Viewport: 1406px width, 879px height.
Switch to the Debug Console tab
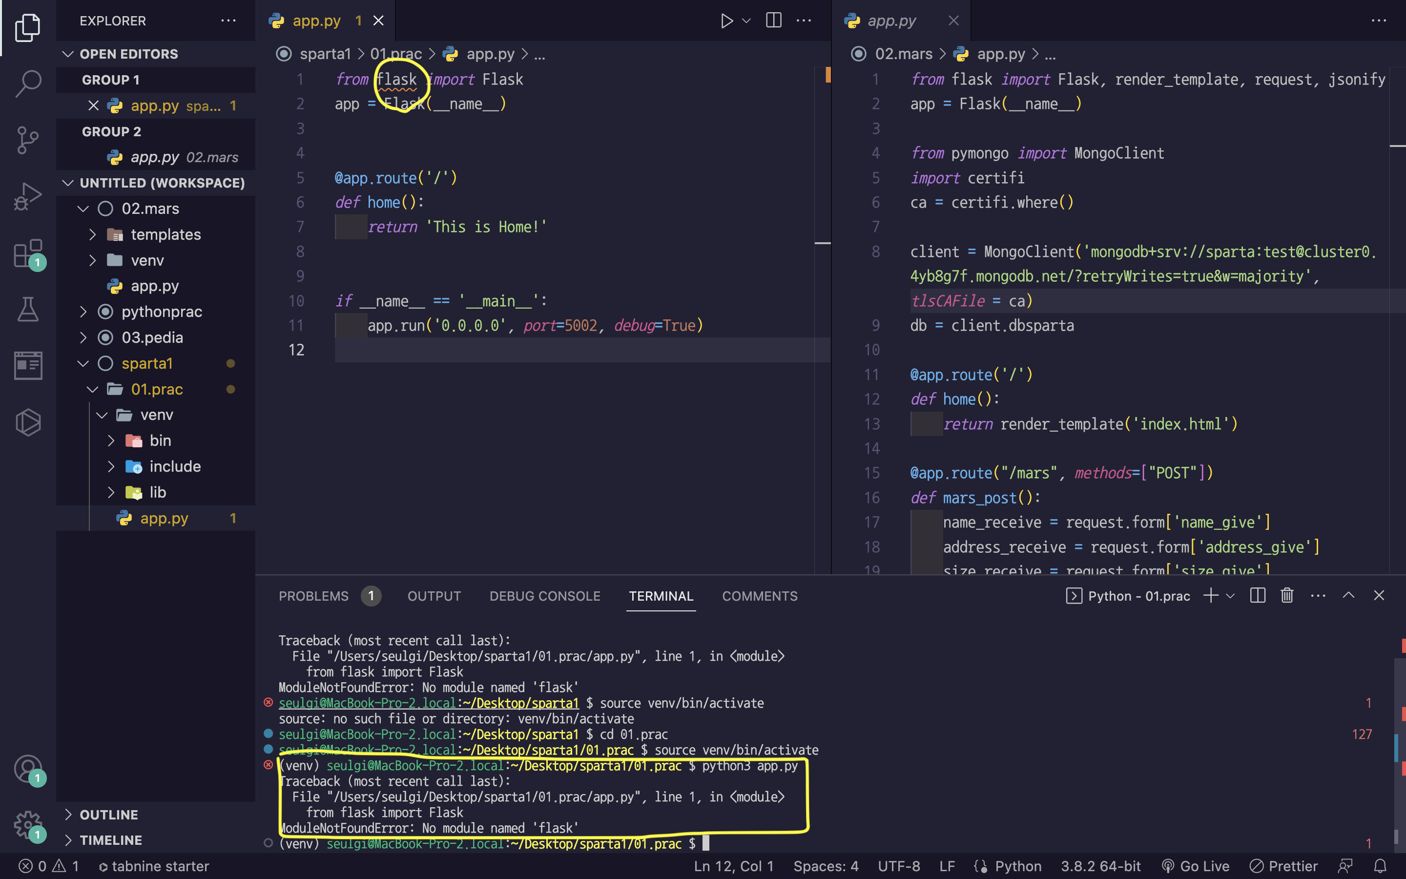pos(545,596)
